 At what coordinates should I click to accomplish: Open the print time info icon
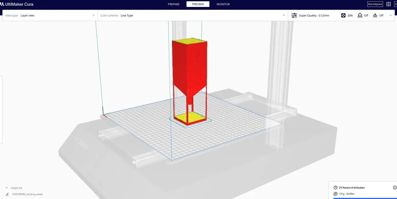click(394, 187)
